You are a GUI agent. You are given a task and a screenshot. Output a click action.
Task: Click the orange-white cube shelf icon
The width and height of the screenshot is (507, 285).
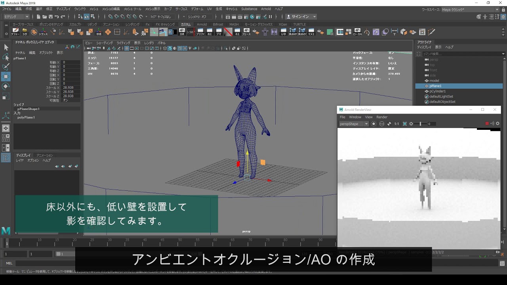click(x=404, y=32)
